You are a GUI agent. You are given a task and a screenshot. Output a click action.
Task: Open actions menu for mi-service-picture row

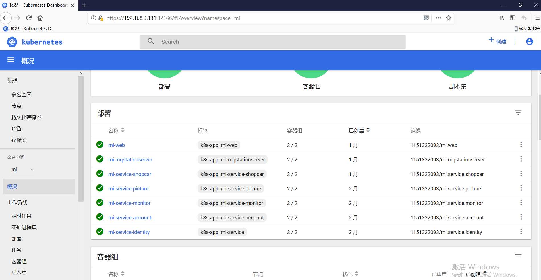click(521, 188)
